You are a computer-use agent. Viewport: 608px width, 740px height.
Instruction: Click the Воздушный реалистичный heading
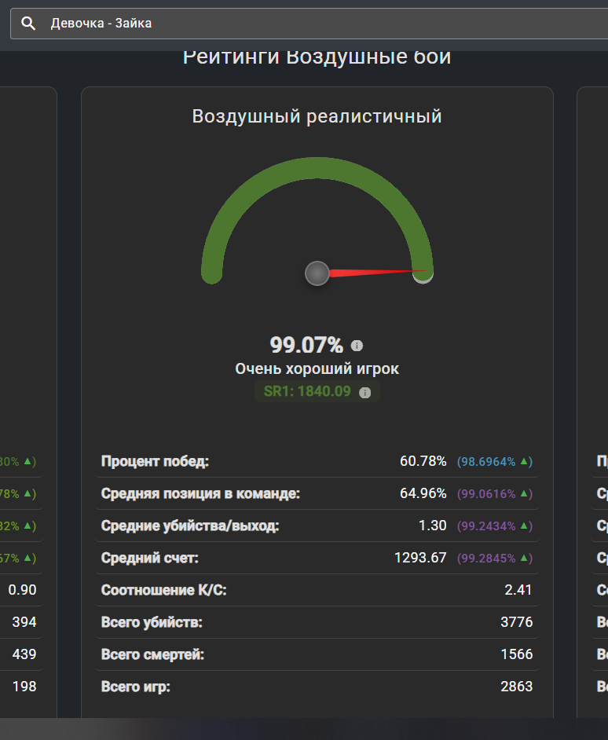[x=317, y=116]
